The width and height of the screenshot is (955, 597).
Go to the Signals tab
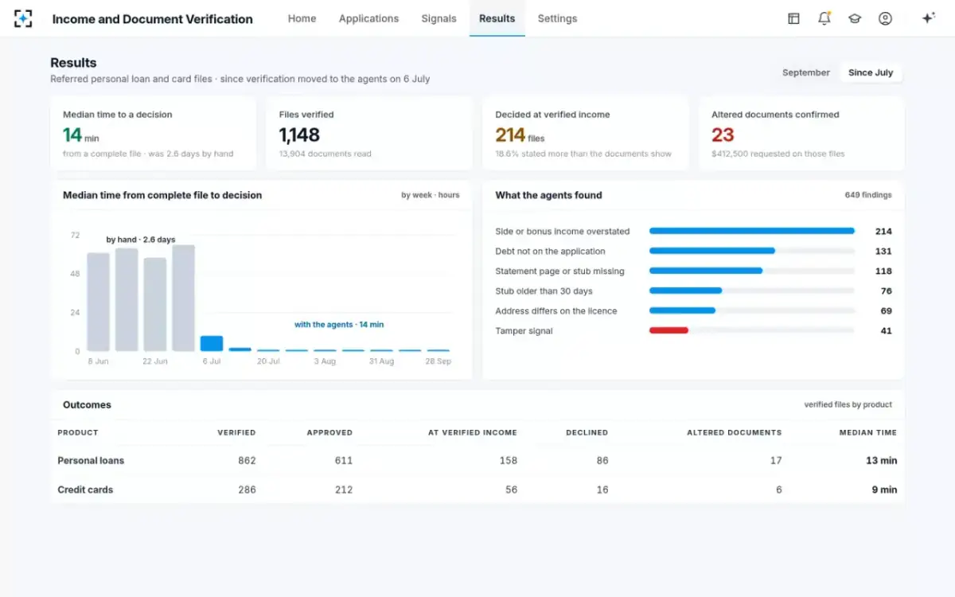[x=439, y=18]
